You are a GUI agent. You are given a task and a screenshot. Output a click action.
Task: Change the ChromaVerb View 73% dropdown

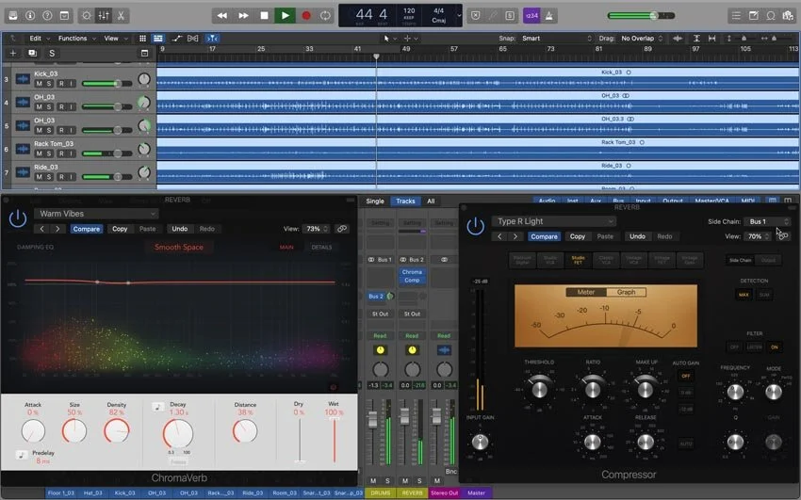[317, 229]
